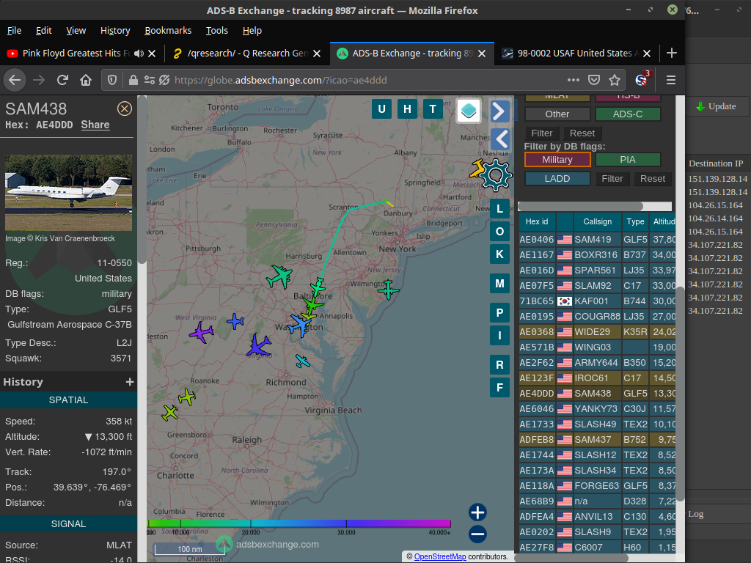Open the SAM438 aircraft photo thumbnail
This screenshot has width=751, height=563.
pos(68,193)
